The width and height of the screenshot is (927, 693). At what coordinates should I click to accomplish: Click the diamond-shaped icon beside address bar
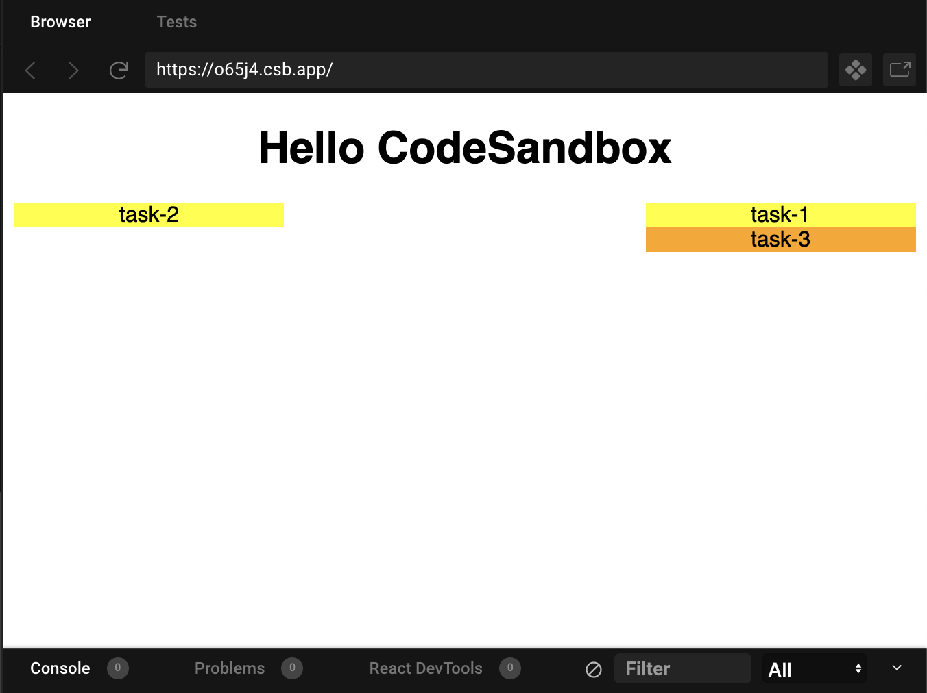855,70
